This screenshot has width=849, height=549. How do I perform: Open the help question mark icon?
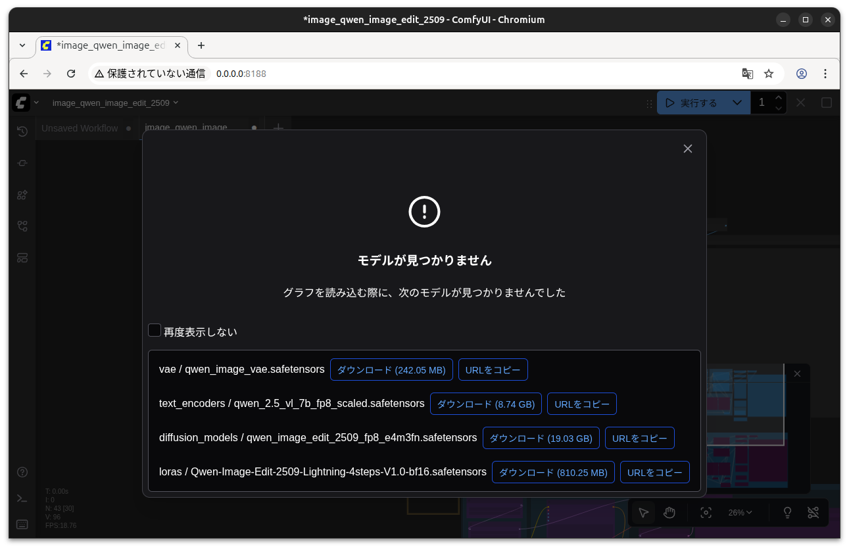(22, 472)
